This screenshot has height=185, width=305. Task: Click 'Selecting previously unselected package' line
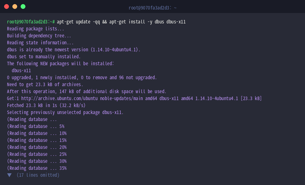(65, 112)
